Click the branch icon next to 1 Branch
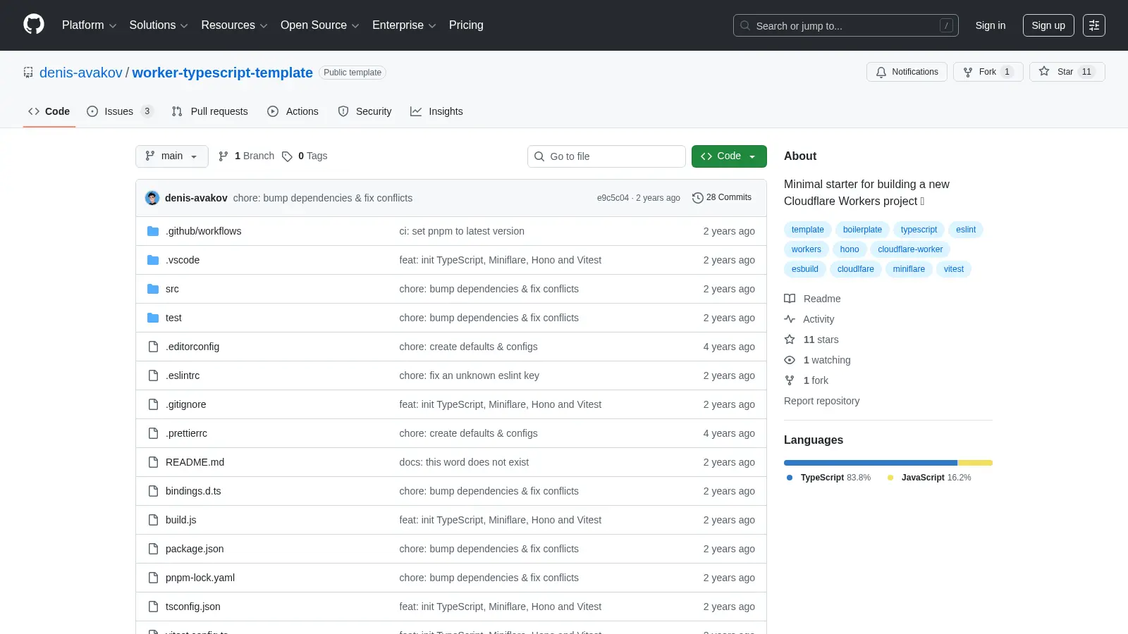1128x634 pixels. tap(223, 156)
